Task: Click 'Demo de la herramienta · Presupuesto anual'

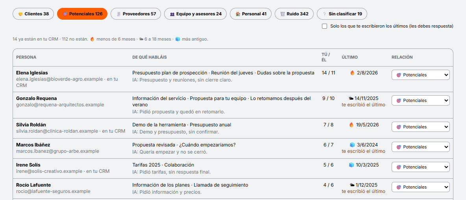Action: (x=181, y=125)
